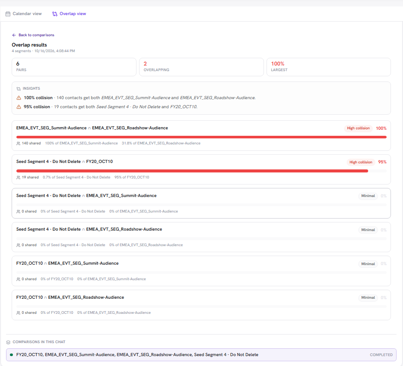403x366 pixels.
Task: Click Minimal badge on FY20_OCT10 ∩ Roadshow-Audience
Action: [368, 297]
